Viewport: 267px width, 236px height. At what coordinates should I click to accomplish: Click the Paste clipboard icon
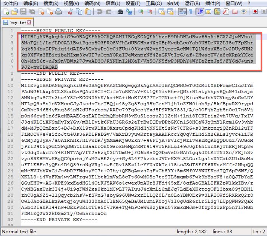point(88,11)
